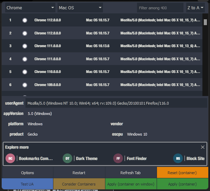Screen dimensions: 210x191
Task: Open the Font Finder FF icon
Action: tap(118, 158)
